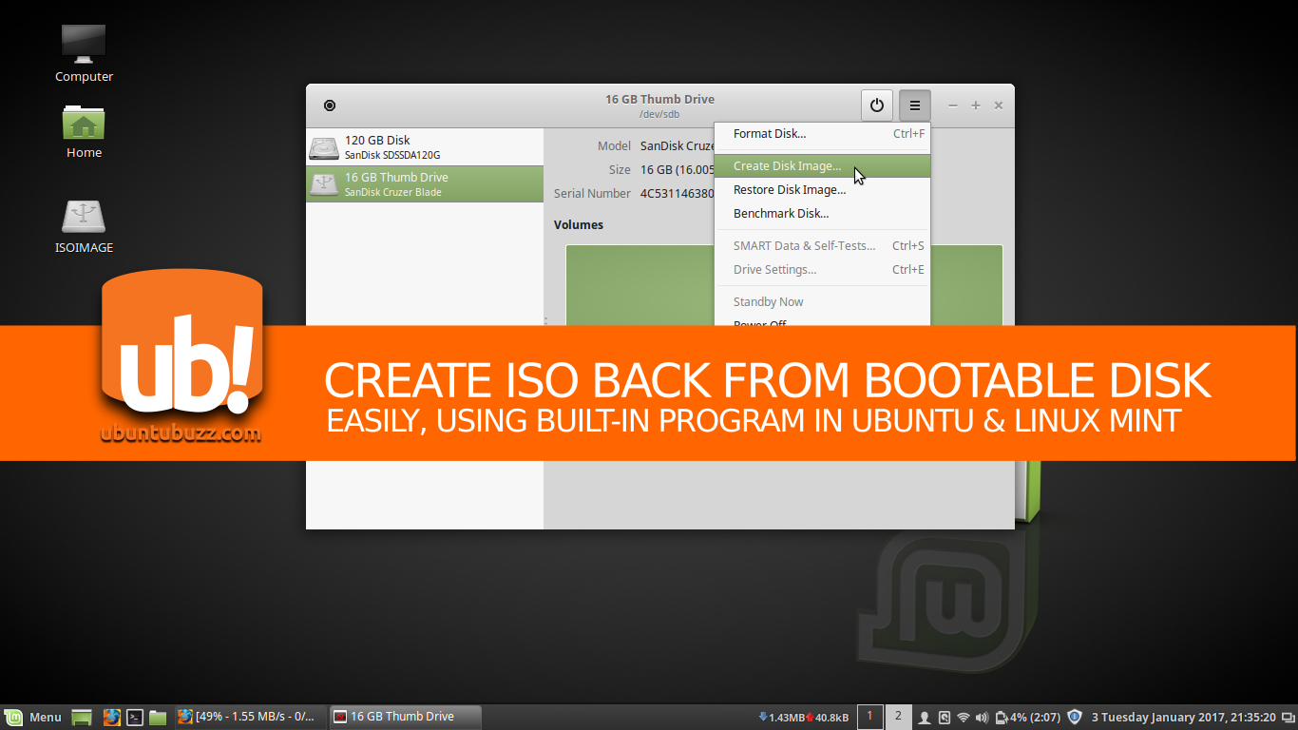The width and height of the screenshot is (1298, 730).
Task: Click the network speed monitor applet
Action: coord(804,718)
